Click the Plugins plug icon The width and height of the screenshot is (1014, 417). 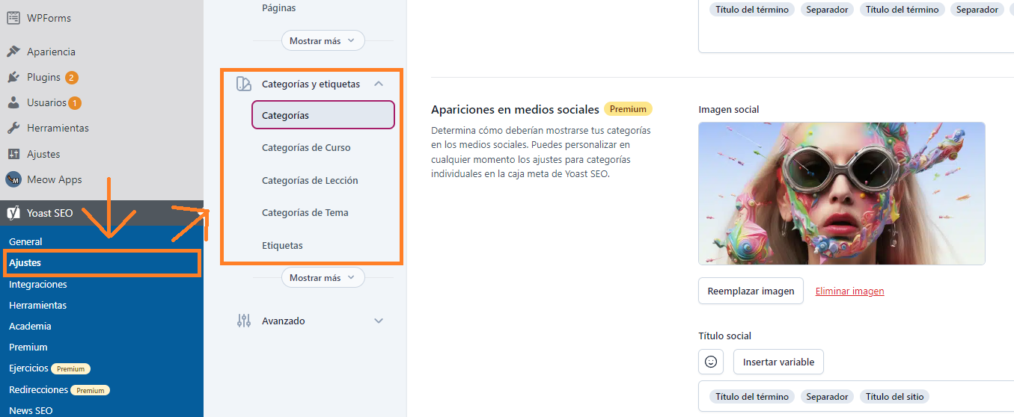tap(13, 77)
